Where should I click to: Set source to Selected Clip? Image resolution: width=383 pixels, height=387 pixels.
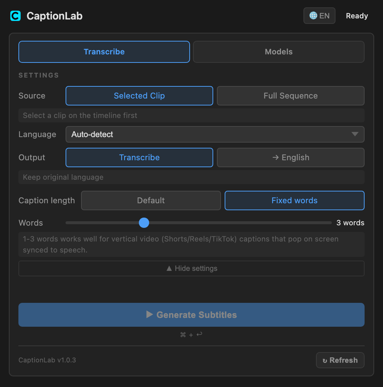139,96
